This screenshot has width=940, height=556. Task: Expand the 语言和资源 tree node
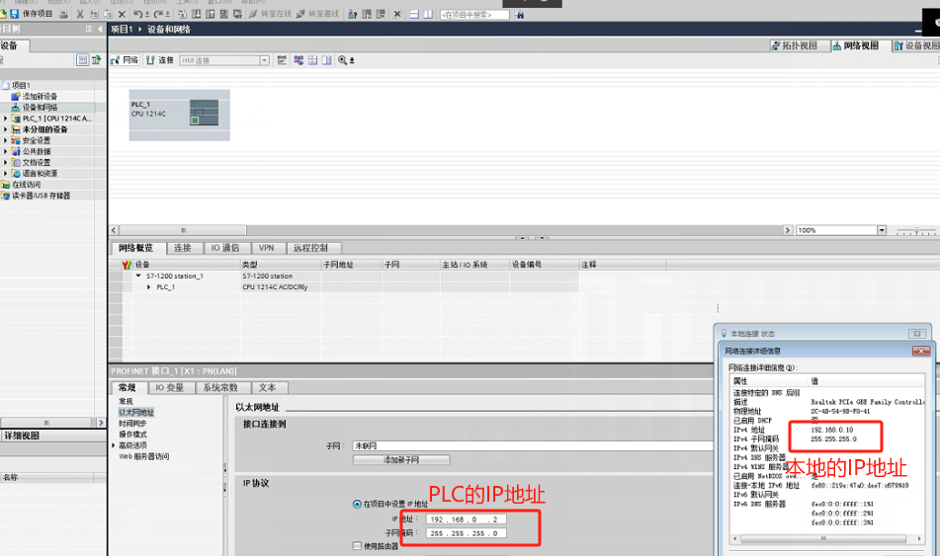5,173
